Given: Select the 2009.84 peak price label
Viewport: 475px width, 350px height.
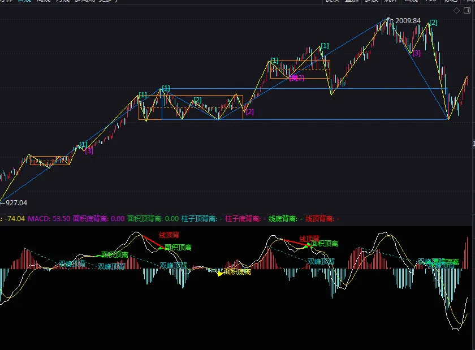Looking at the screenshot, I should pos(408,20).
